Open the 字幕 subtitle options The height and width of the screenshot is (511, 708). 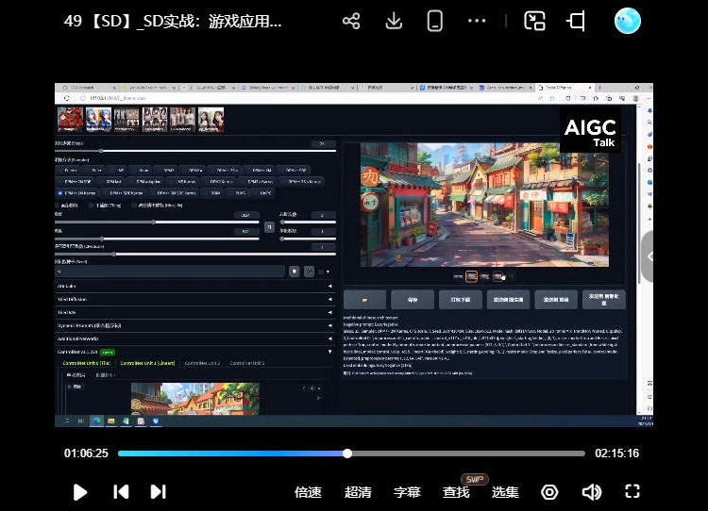click(407, 492)
